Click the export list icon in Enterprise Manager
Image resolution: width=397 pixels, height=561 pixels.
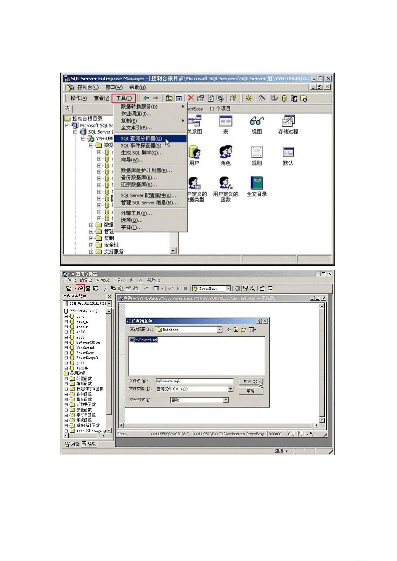(220, 98)
